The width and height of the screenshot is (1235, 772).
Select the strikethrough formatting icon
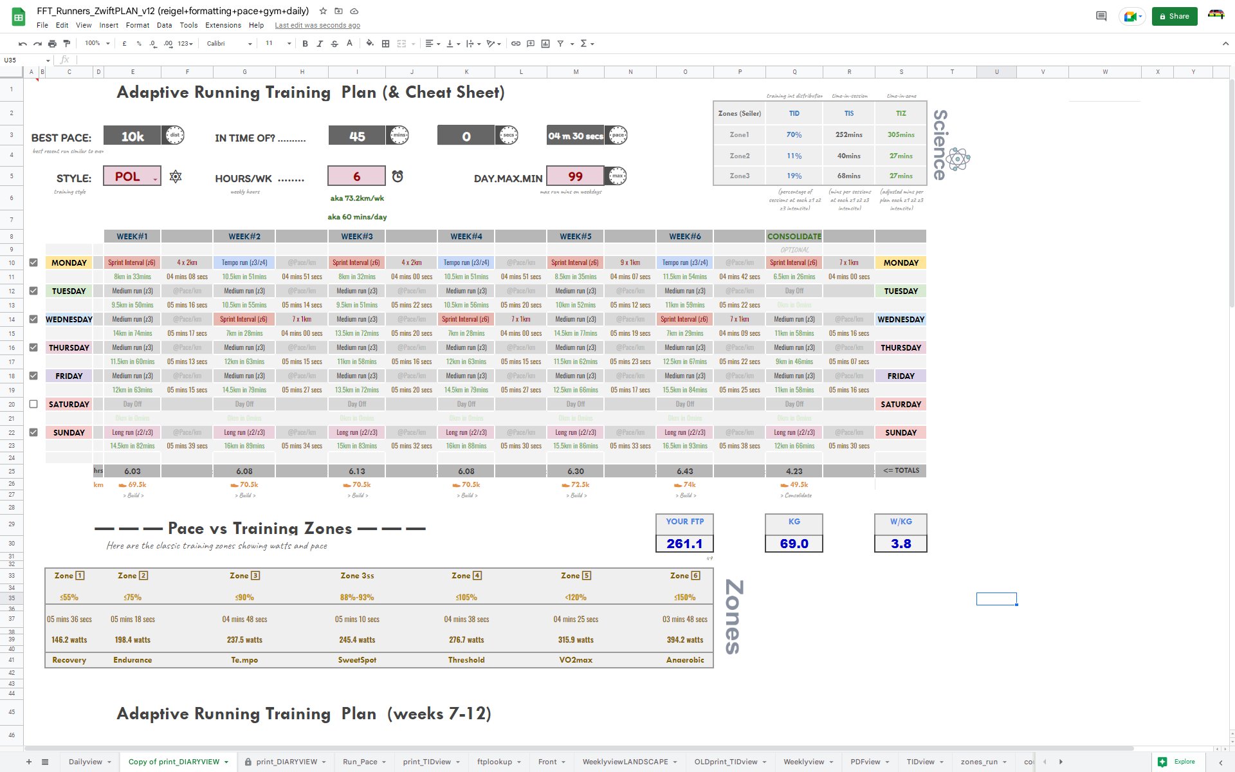click(334, 43)
